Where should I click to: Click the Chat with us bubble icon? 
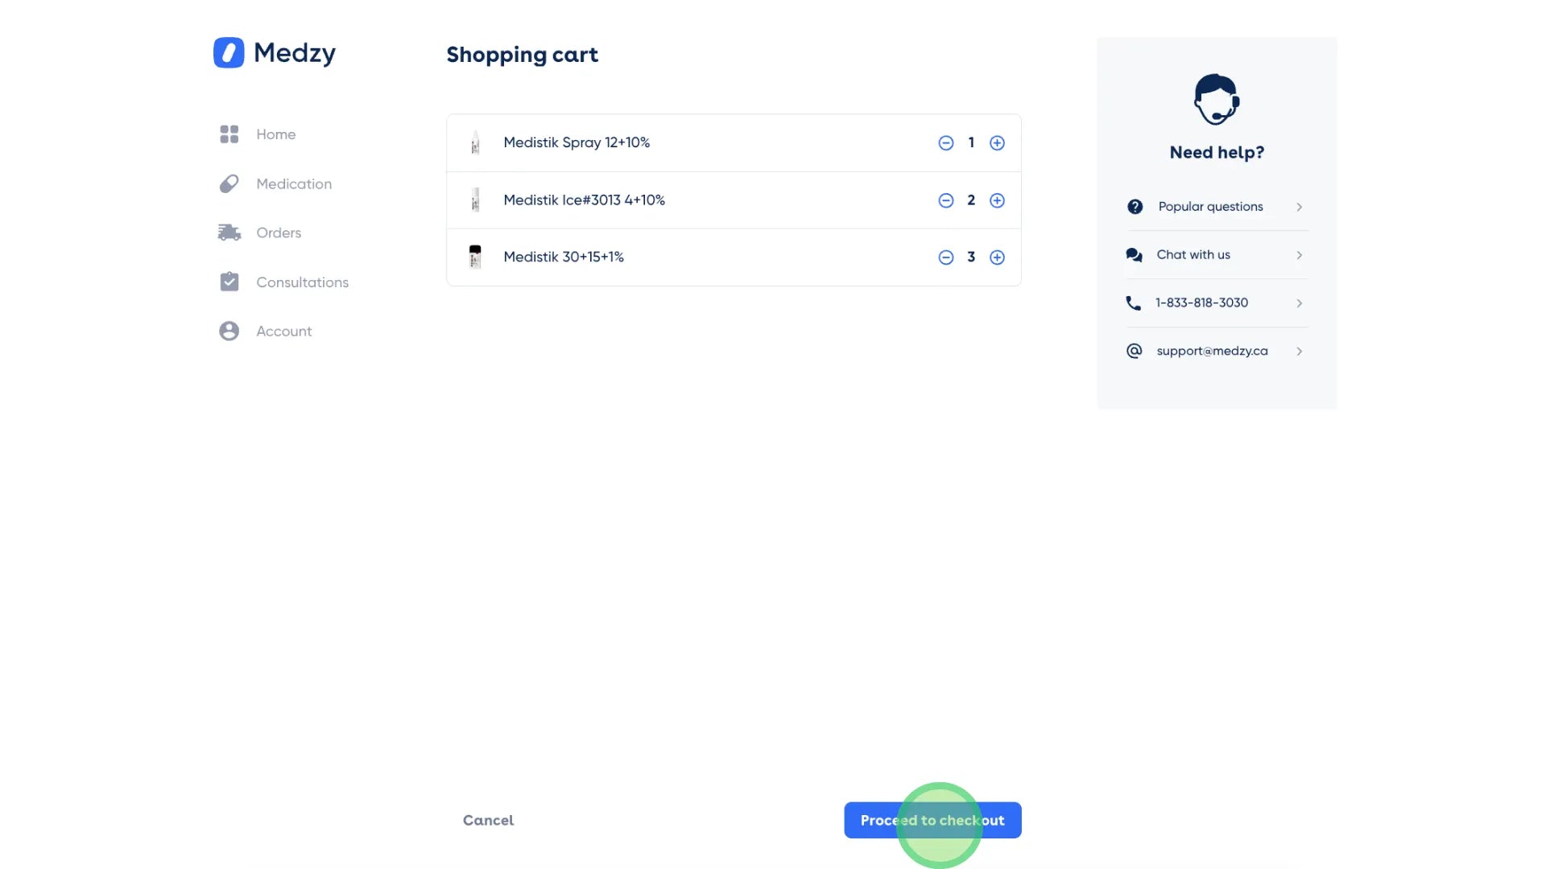coord(1135,254)
